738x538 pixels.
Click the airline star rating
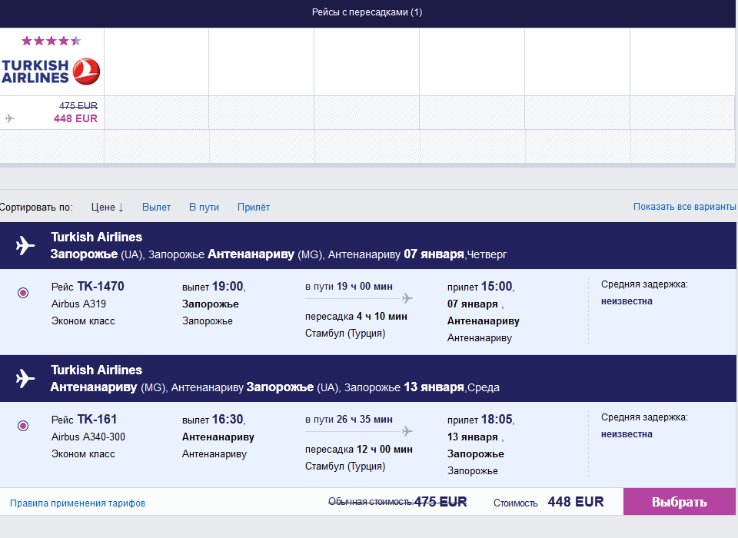tap(51, 41)
